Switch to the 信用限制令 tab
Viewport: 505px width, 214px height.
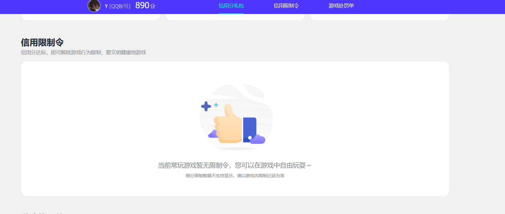[x=286, y=6]
